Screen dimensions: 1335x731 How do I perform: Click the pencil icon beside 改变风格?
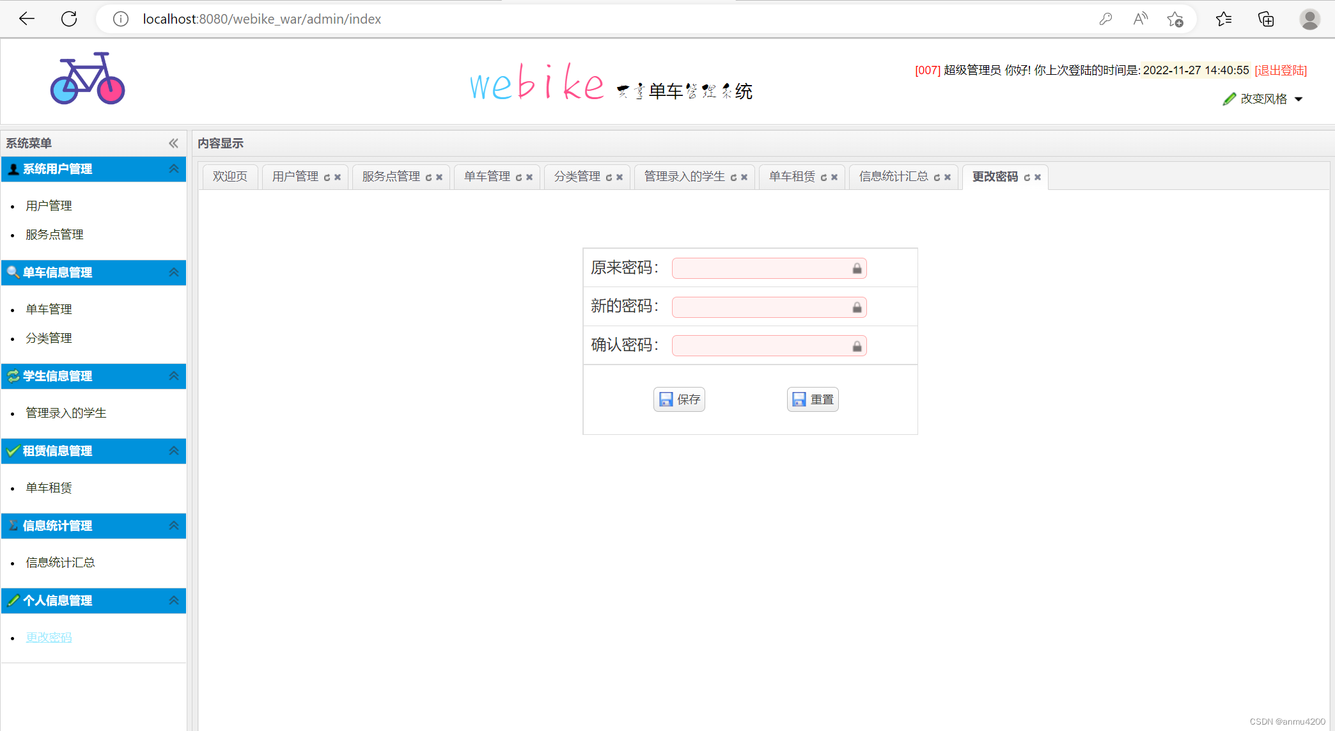click(x=1229, y=98)
